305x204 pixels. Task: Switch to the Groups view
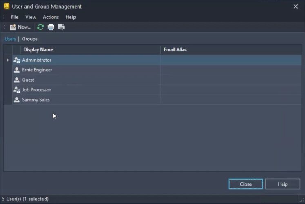tap(30, 39)
